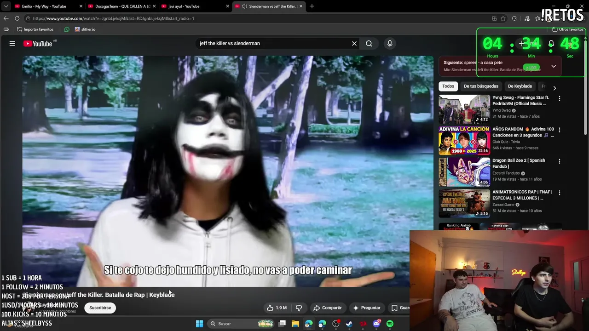
Task: Open OBS Studio from taskbar
Action: pos(336,324)
